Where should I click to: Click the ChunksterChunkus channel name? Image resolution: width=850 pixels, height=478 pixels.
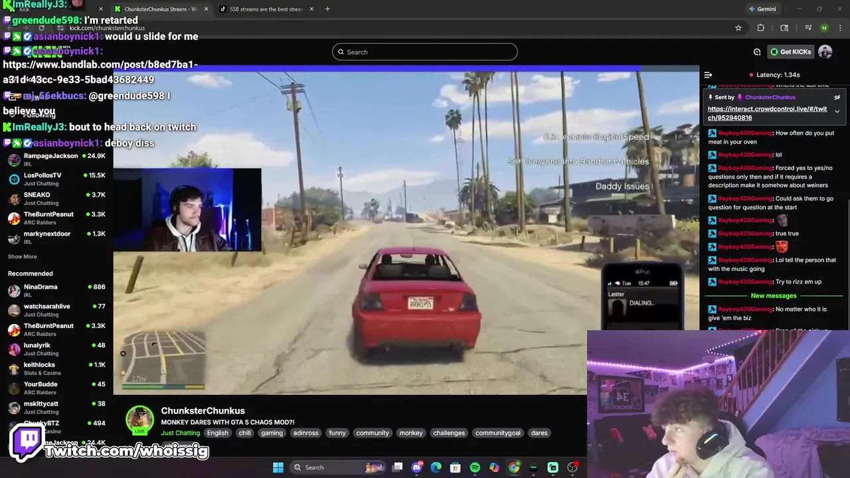click(x=203, y=411)
